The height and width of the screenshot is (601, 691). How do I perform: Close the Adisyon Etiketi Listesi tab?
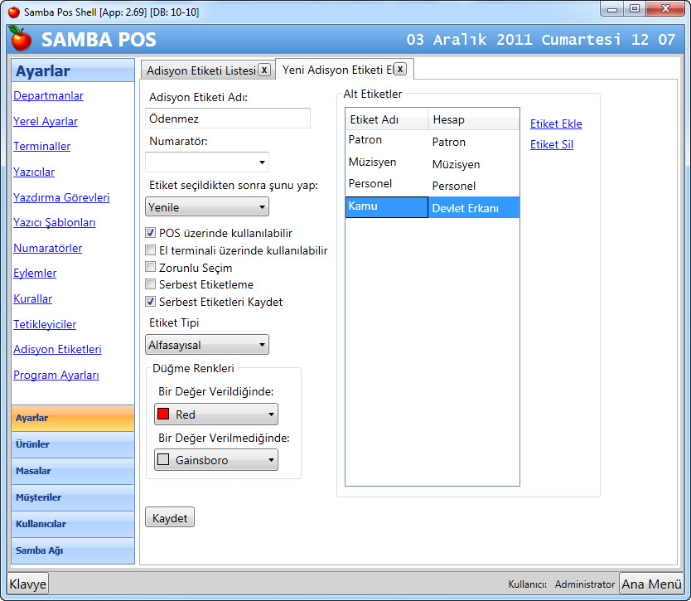coord(264,70)
